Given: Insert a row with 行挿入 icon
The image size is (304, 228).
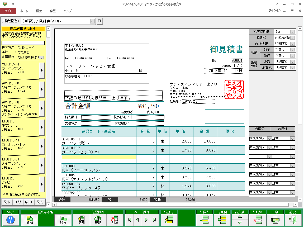Looking at the screenshot, I should pos(204,220).
